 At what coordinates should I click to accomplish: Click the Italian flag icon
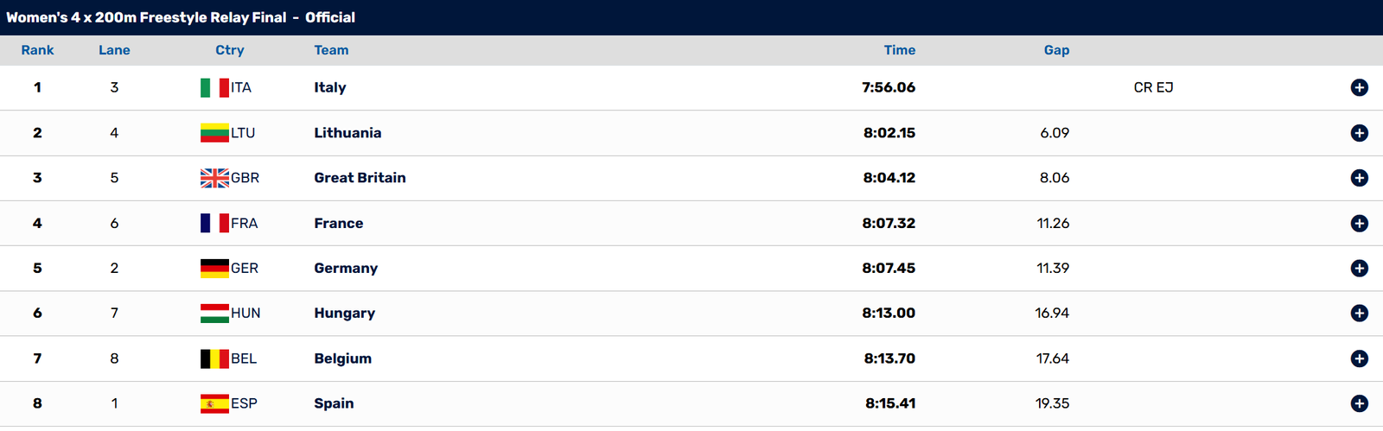(214, 87)
